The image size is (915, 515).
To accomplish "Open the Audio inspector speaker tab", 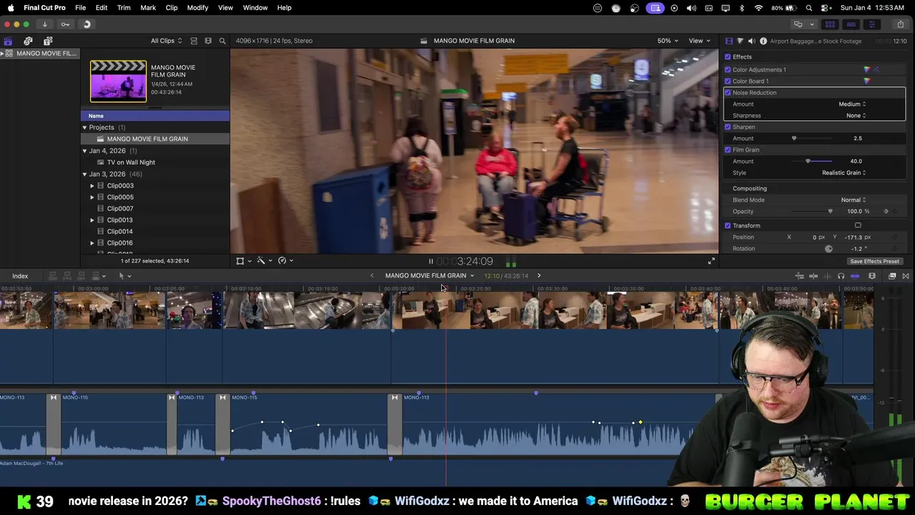I will pyautogui.click(x=751, y=41).
